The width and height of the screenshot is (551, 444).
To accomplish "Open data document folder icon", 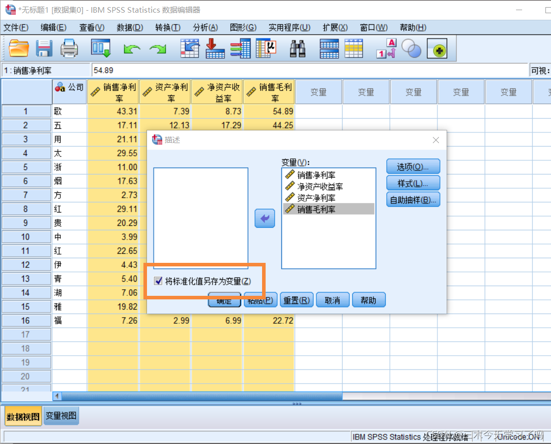I will coord(19,48).
